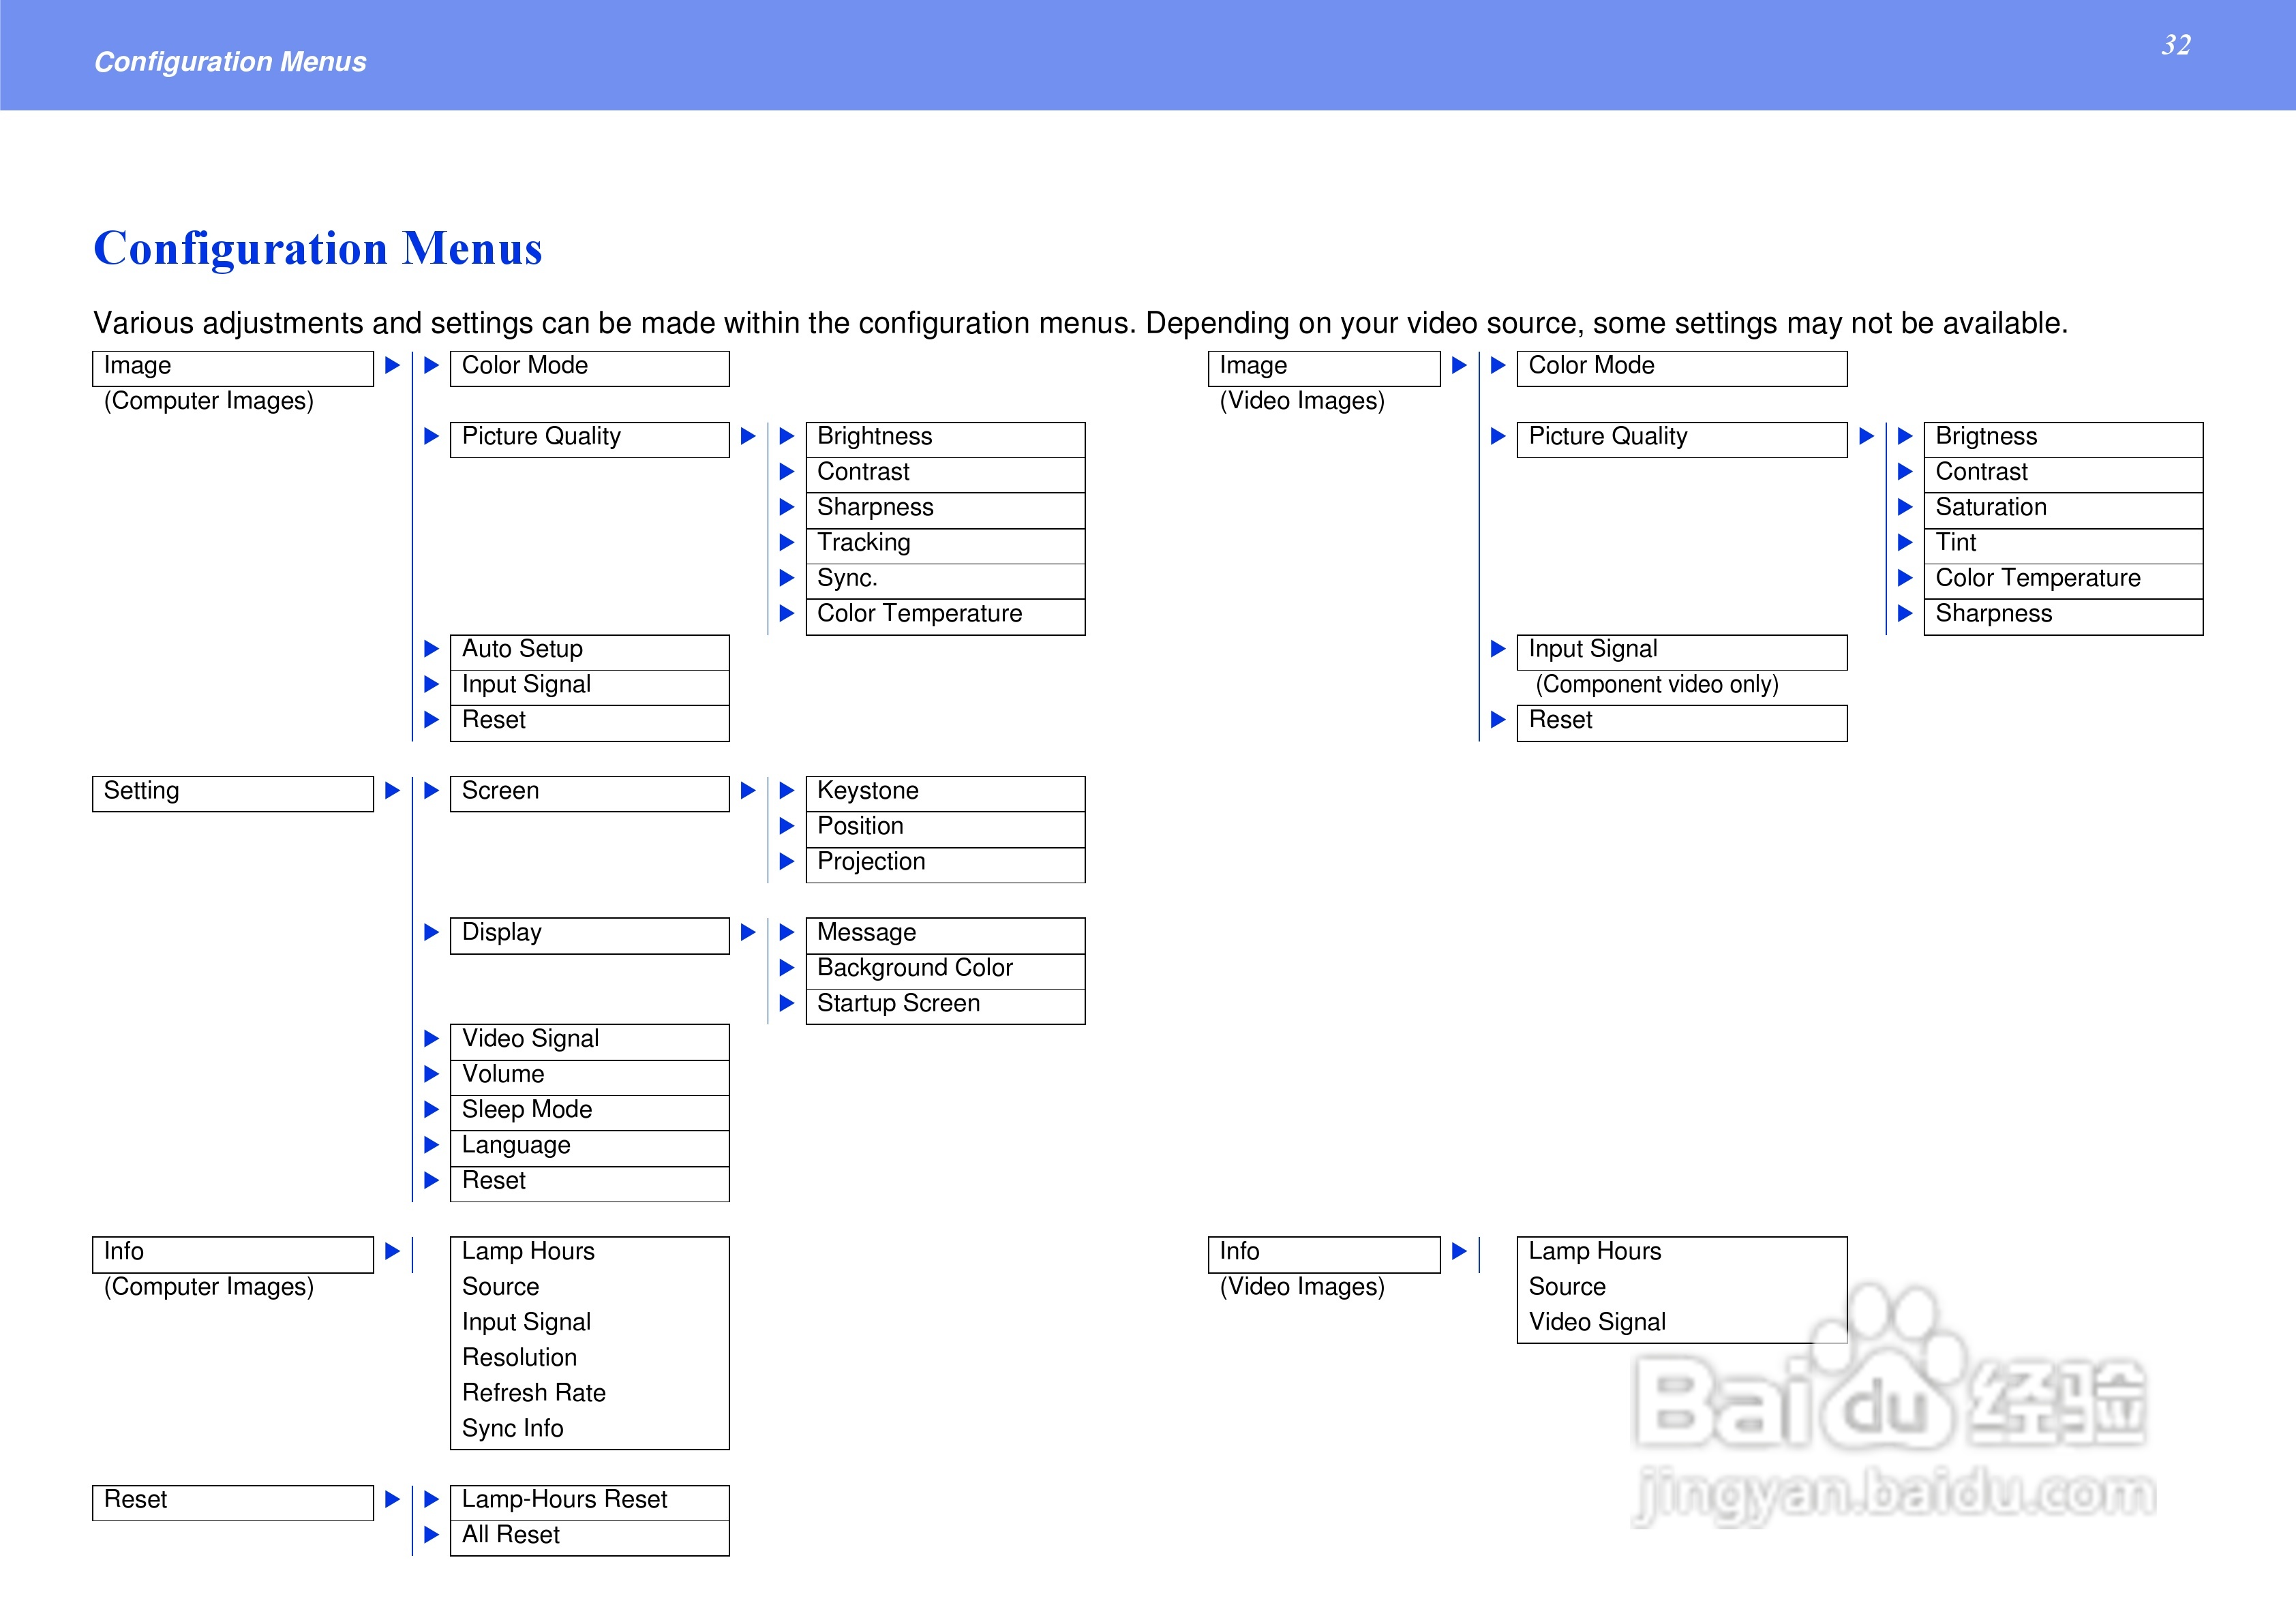This screenshot has width=2296, height=1622.
Task: Click the arrow beside All Reset
Action: (x=431, y=1535)
